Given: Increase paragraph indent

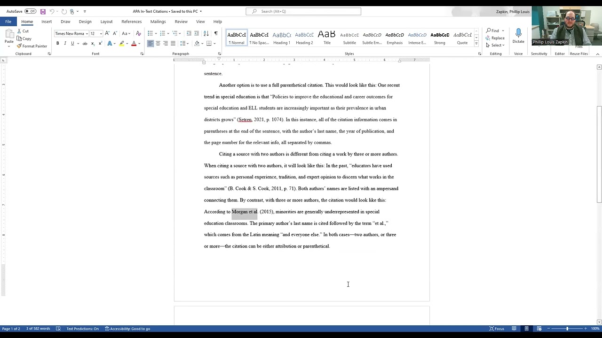Looking at the screenshot, I should tap(197, 33).
